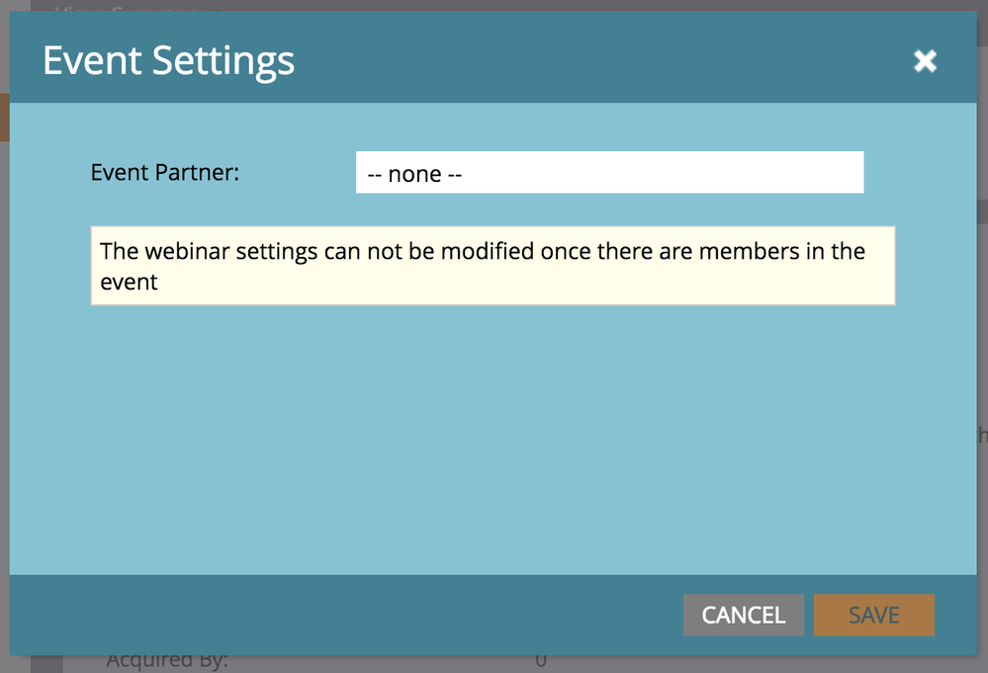Click the orange strip behind the dialog's left edge

point(4,117)
